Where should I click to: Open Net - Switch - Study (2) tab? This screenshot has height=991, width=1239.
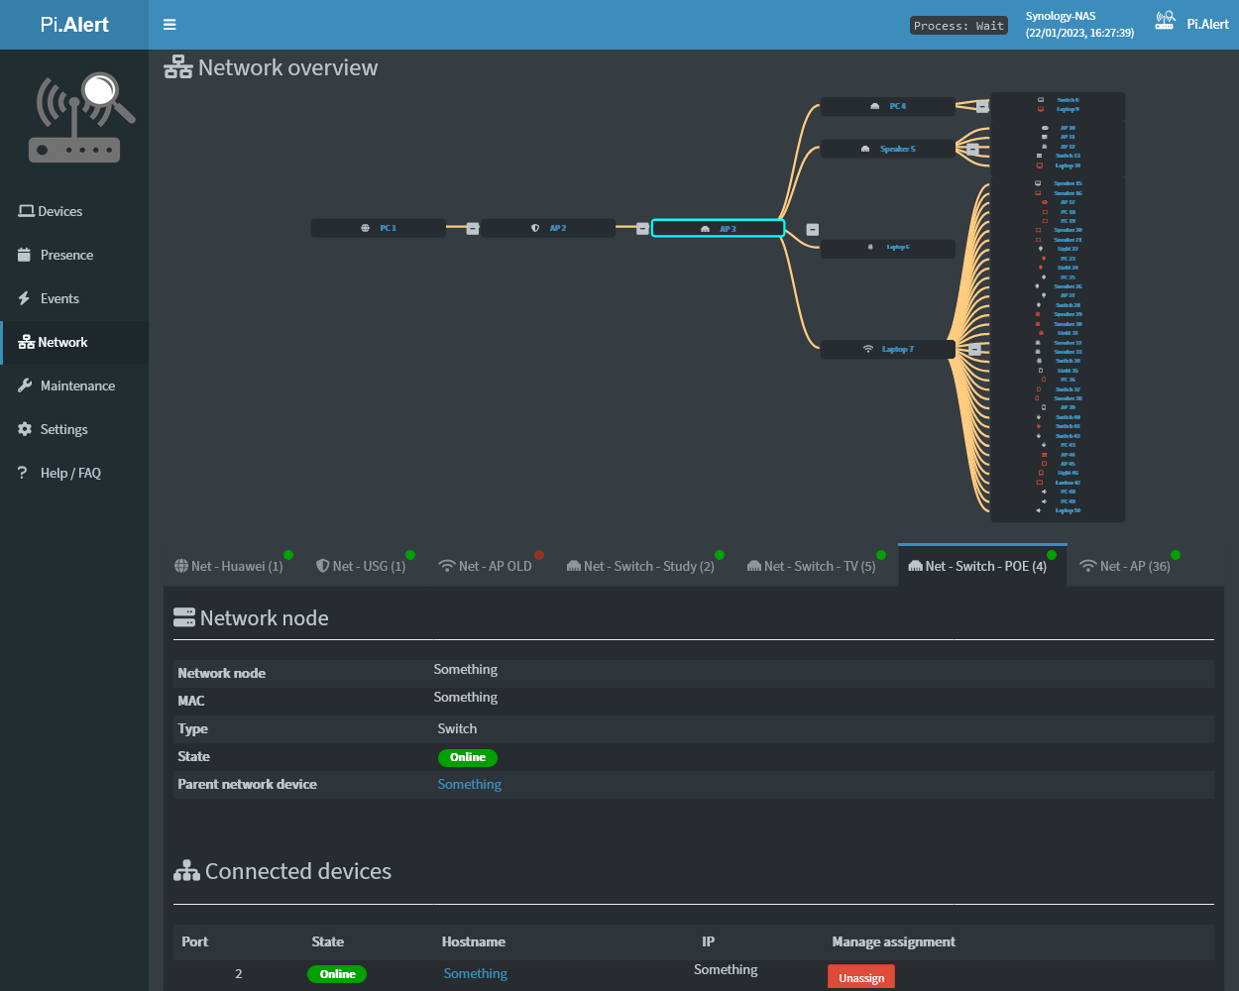coord(640,566)
